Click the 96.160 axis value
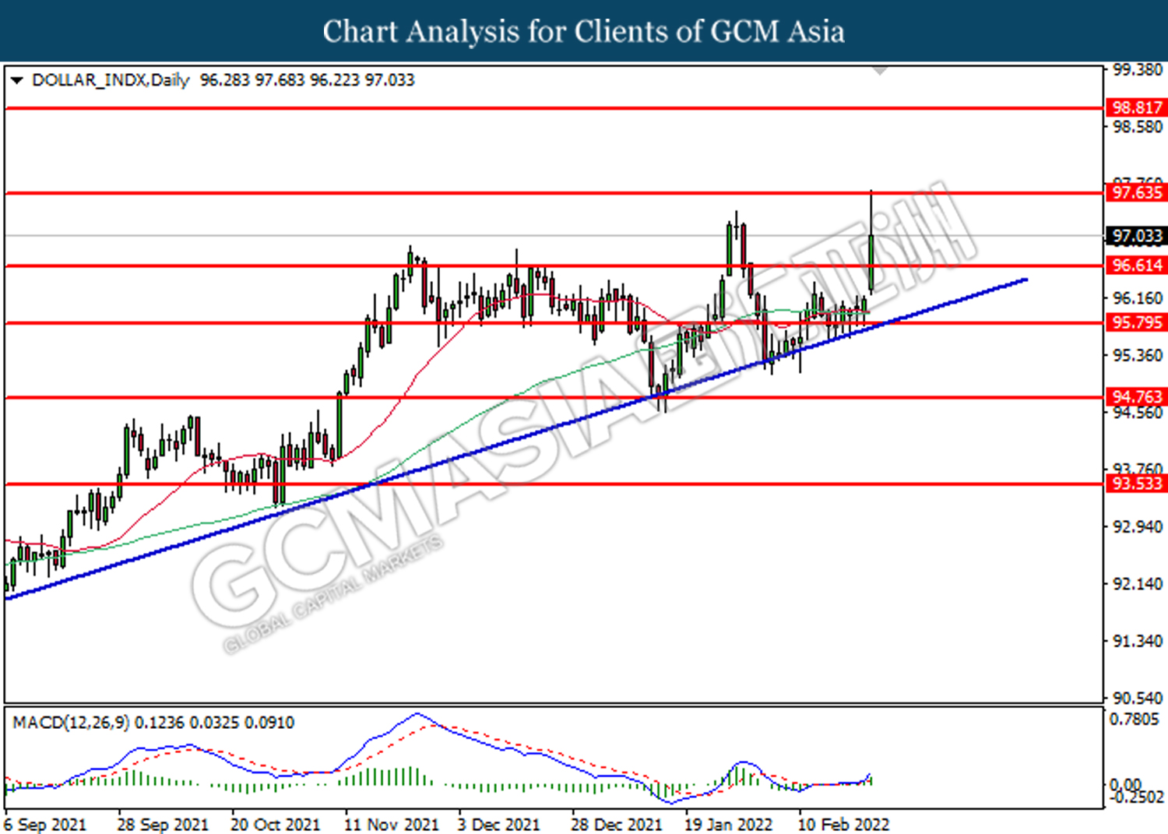 pos(1137,298)
